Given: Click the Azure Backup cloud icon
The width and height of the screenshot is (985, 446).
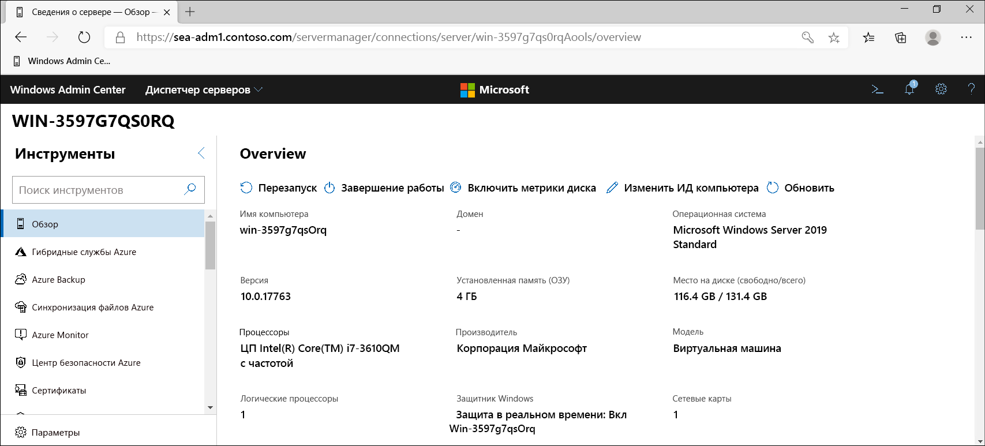Looking at the screenshot, I should pos(21,279).
